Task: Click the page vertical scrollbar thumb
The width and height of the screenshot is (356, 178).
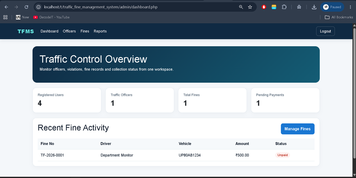Action: tap(354, 93)
